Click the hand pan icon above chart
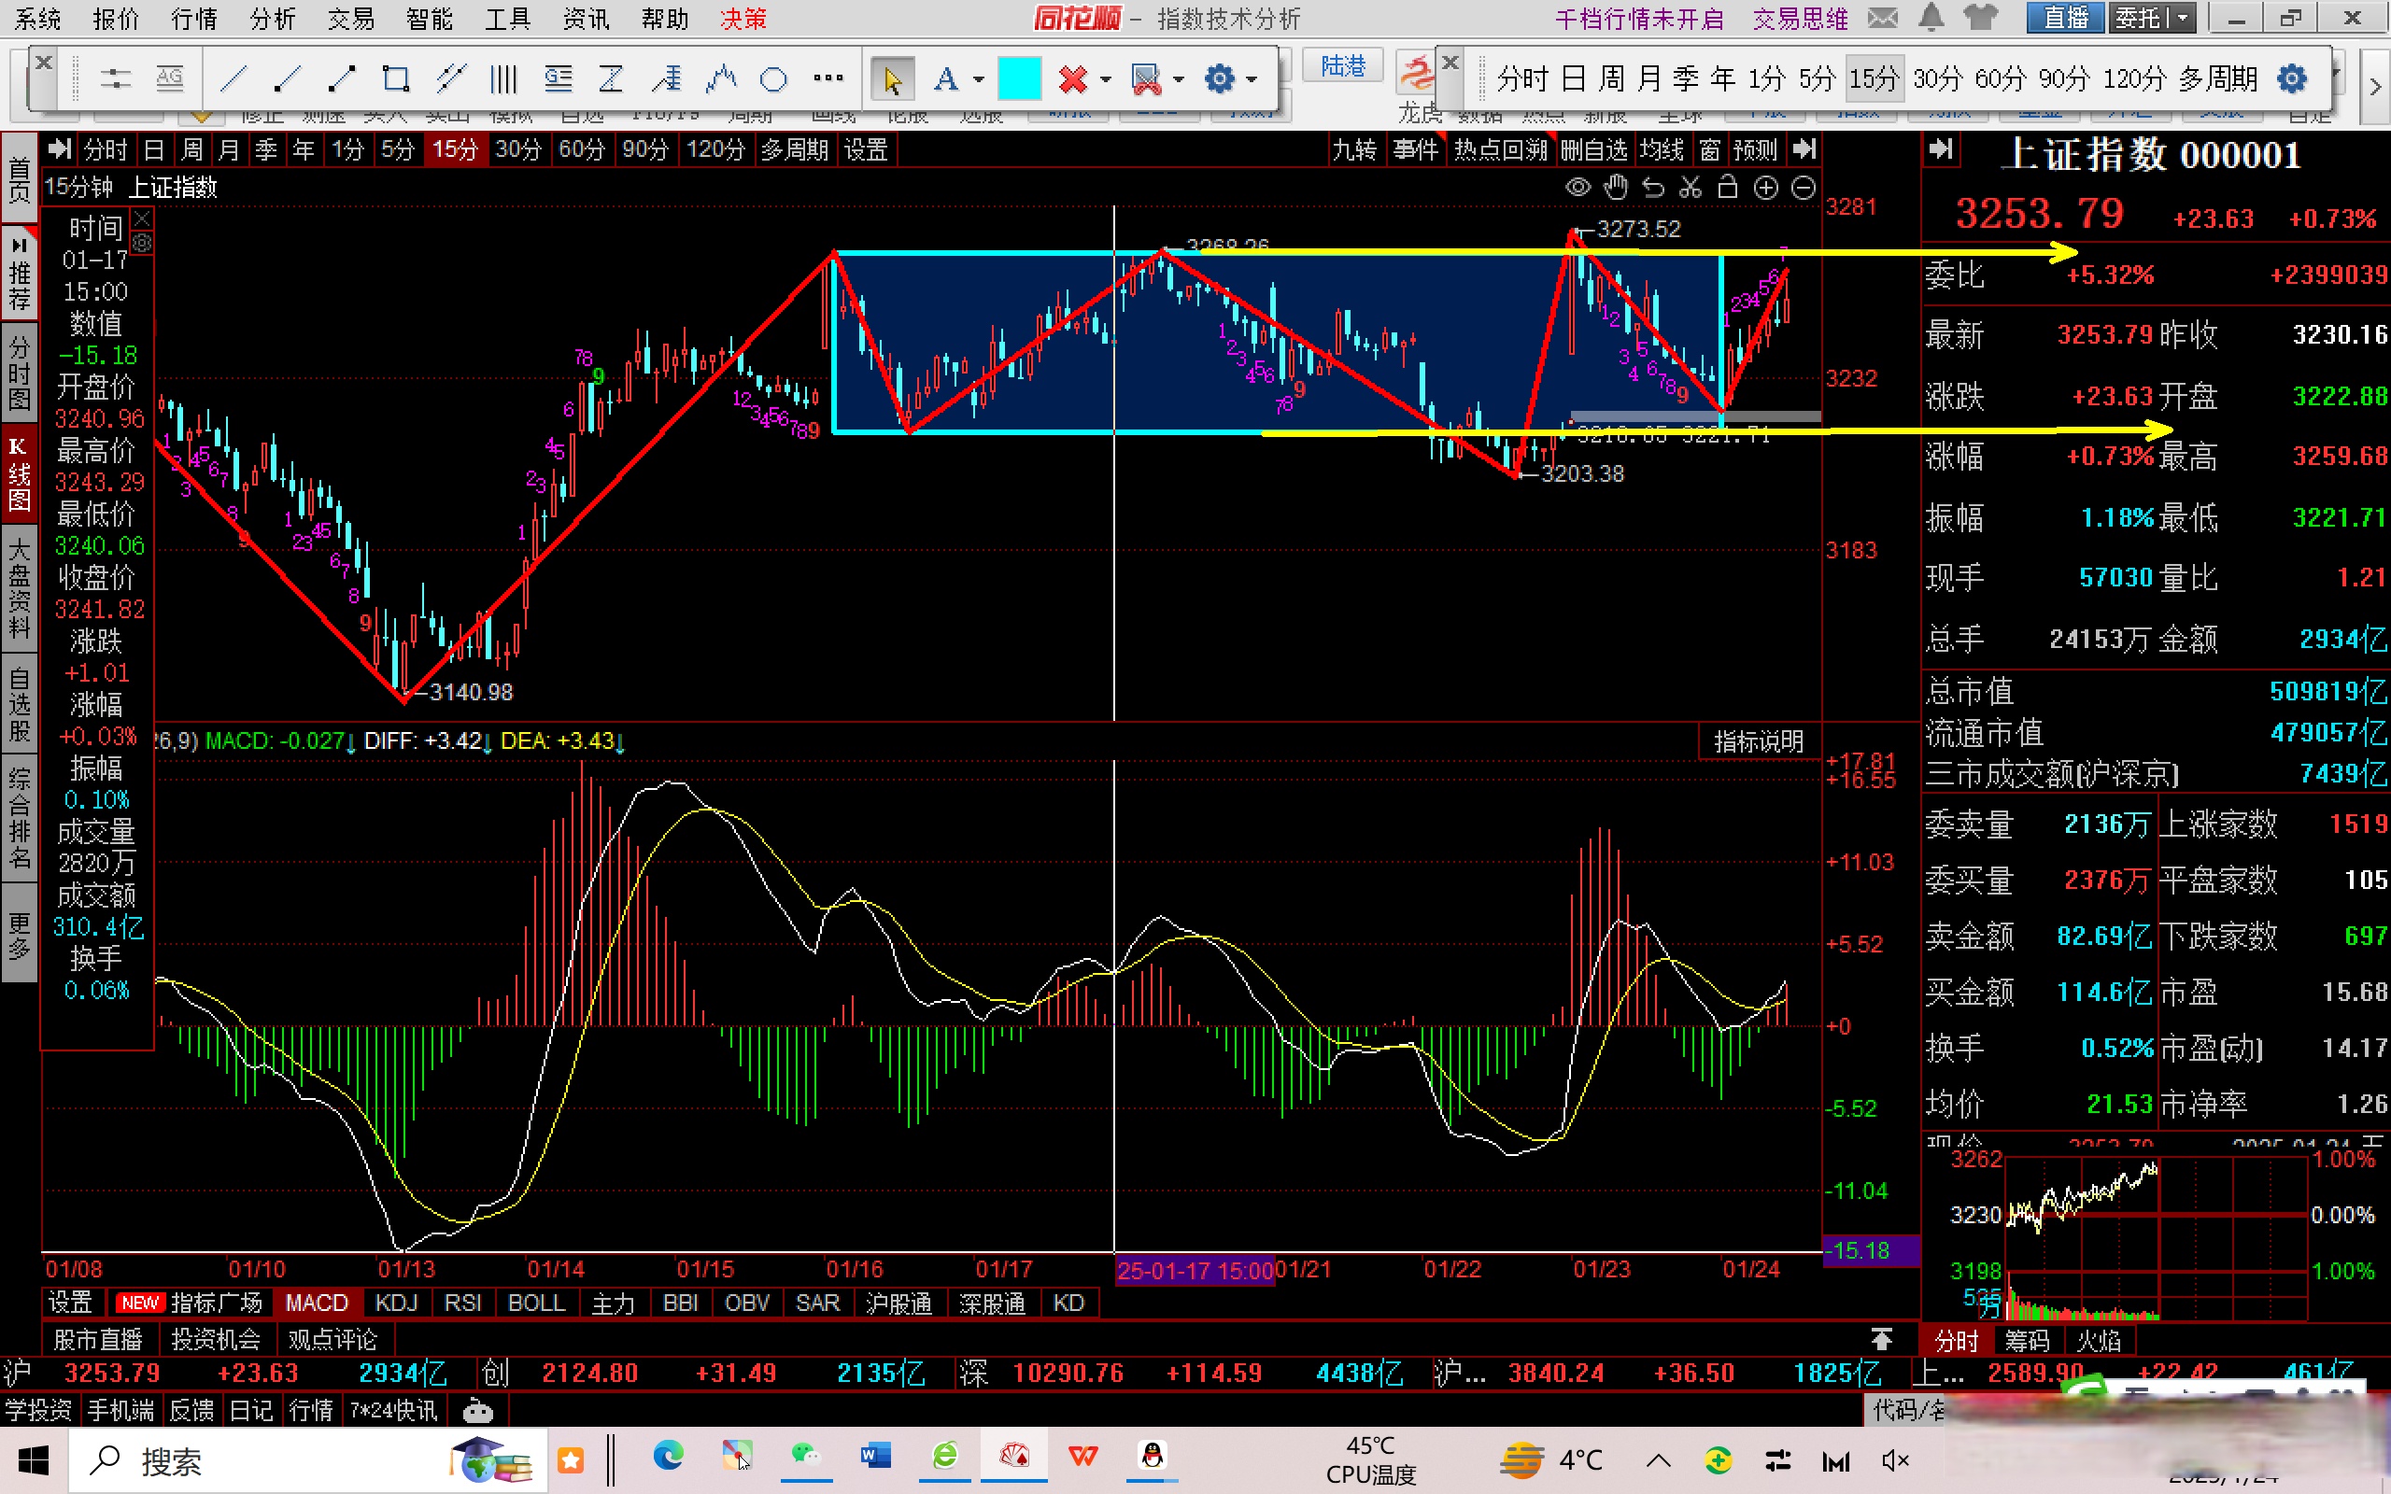This screenshot has height=1494, width=2391. [x=1616, y=187]
